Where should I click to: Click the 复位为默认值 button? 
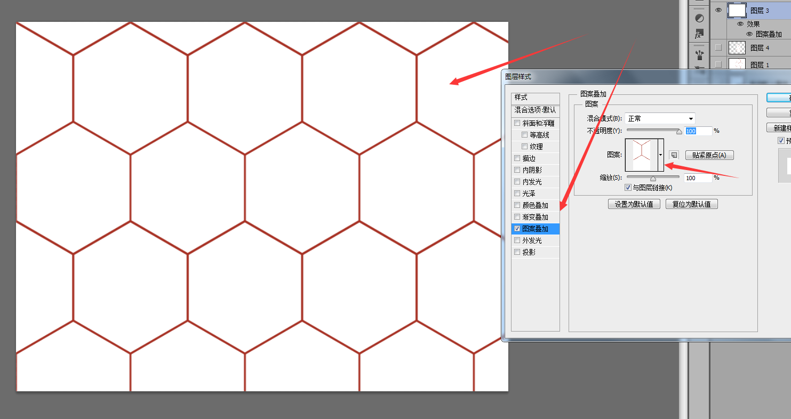[692, 204]
